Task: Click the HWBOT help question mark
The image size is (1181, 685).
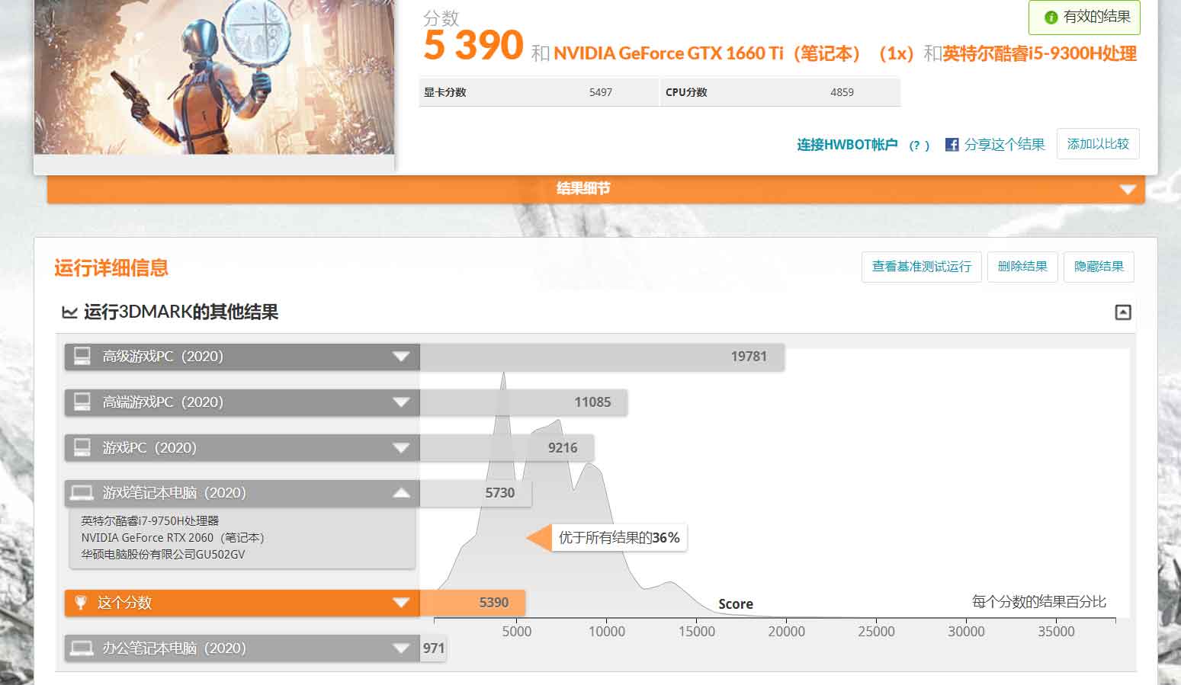Action: tap(919, 145)
